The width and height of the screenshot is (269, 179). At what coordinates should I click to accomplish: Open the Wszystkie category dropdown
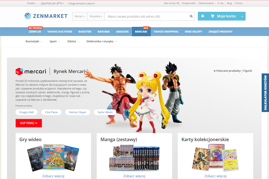96,16
